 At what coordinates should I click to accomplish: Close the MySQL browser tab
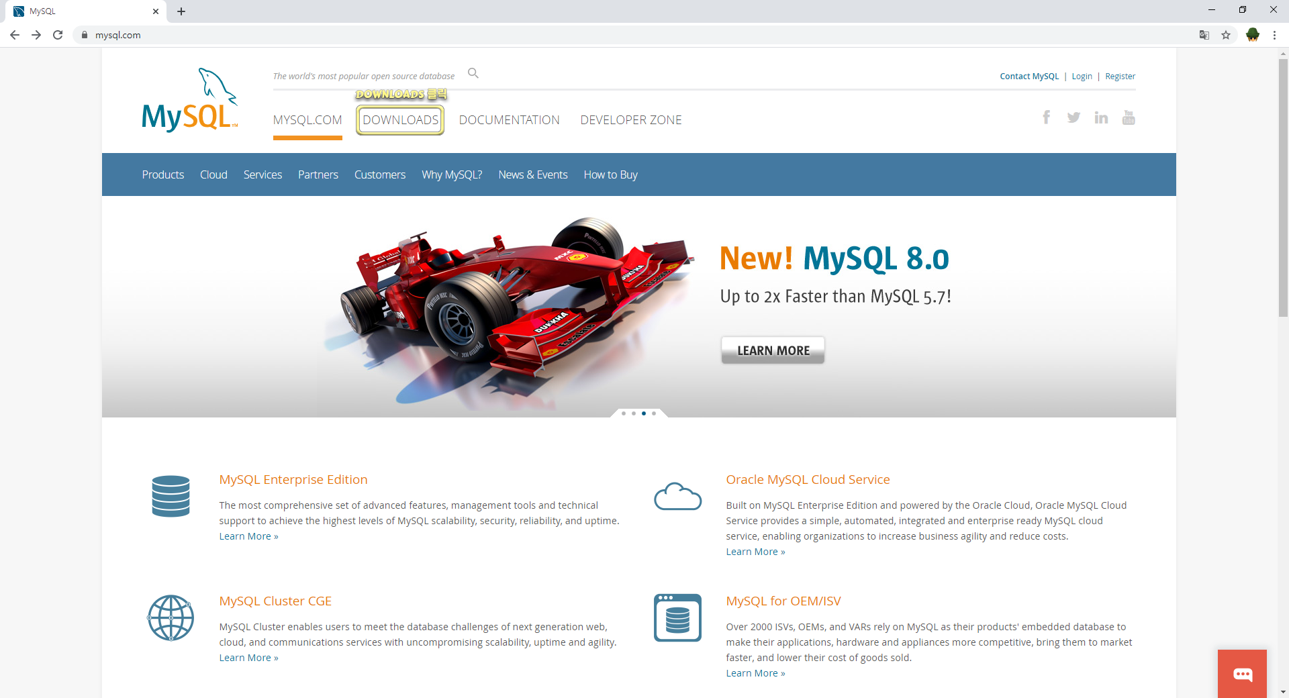156,11
